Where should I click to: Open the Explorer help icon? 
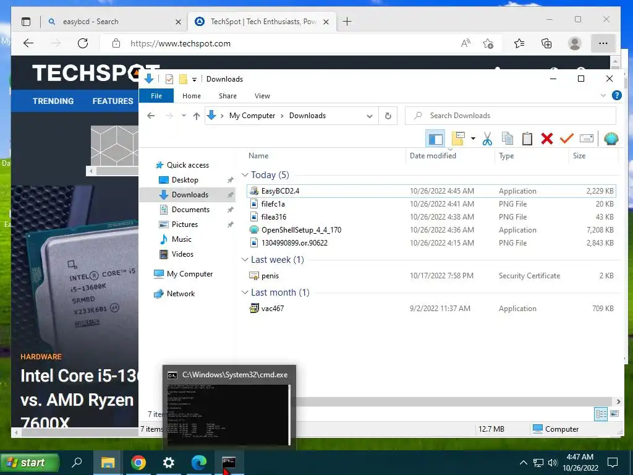tap(616, 95)
